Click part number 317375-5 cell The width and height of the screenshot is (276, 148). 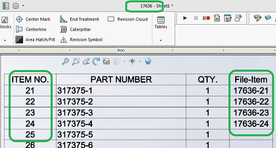click(121, 134)
